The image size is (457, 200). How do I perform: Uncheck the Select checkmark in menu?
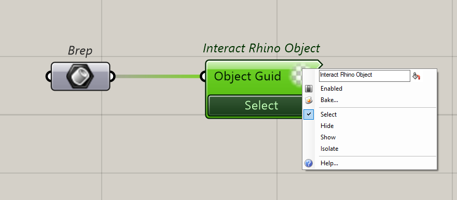309,115
